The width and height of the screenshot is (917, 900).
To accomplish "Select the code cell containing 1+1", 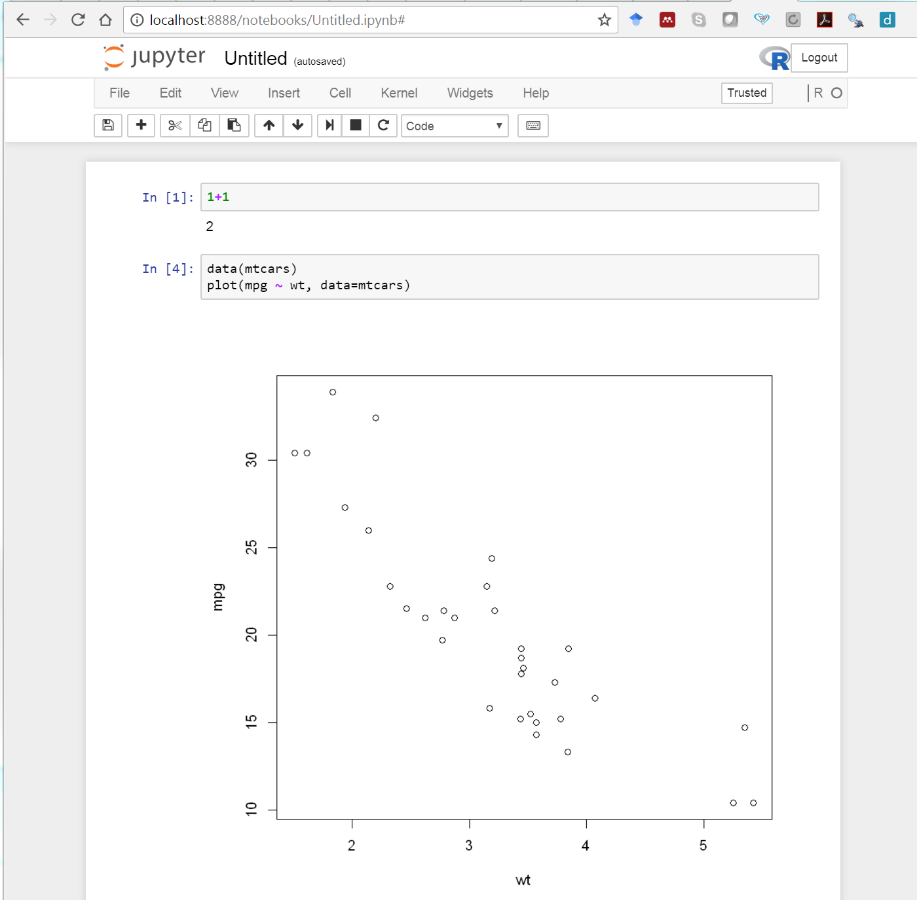I will pyautogui.click(x=510, y=197).
